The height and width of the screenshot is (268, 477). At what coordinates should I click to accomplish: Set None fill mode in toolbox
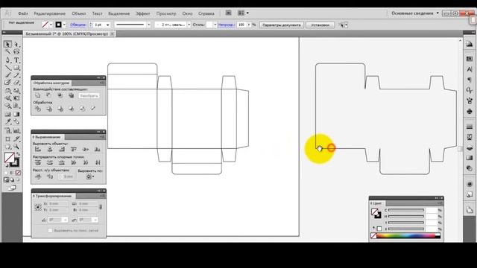pyautogui.click(x=18, y=173)
